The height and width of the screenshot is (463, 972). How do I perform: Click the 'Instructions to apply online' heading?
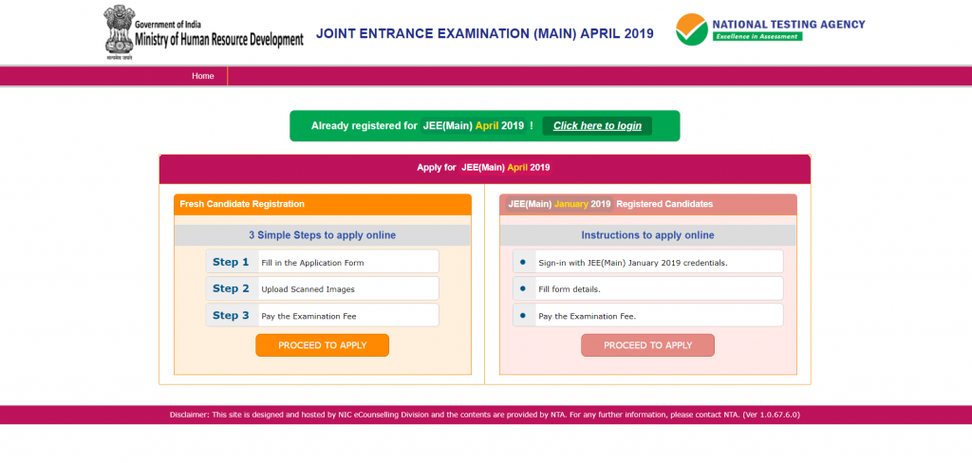coord(647,235)
